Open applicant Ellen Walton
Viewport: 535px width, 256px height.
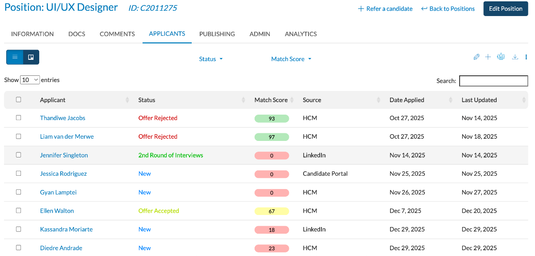tap(57, 211)
